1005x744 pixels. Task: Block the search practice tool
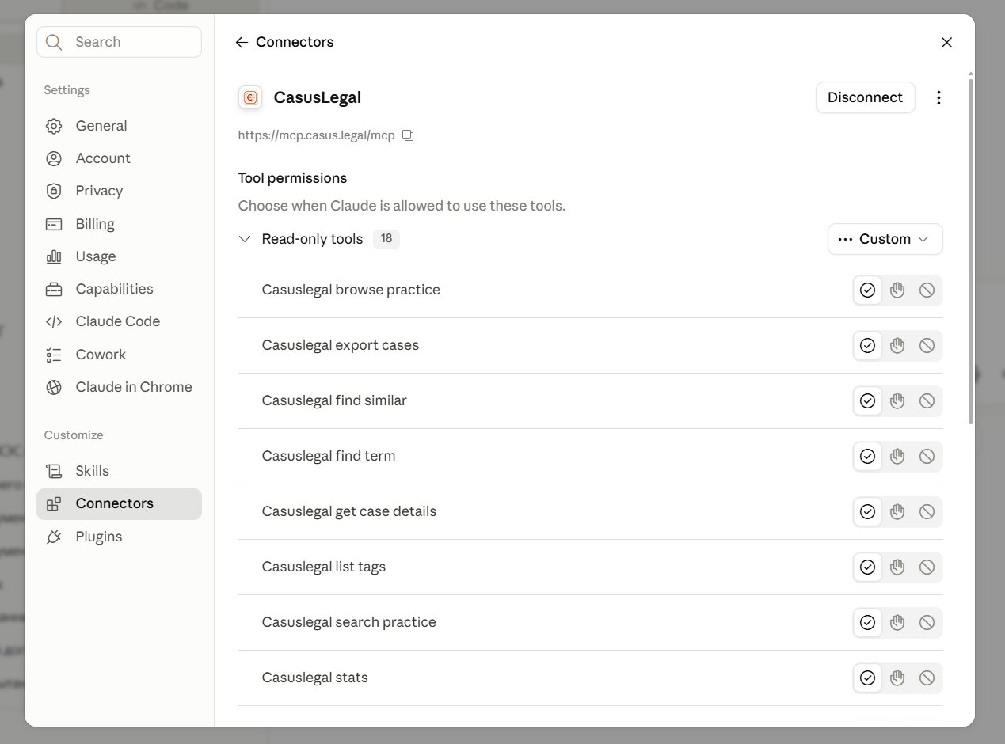coord(927,623)
